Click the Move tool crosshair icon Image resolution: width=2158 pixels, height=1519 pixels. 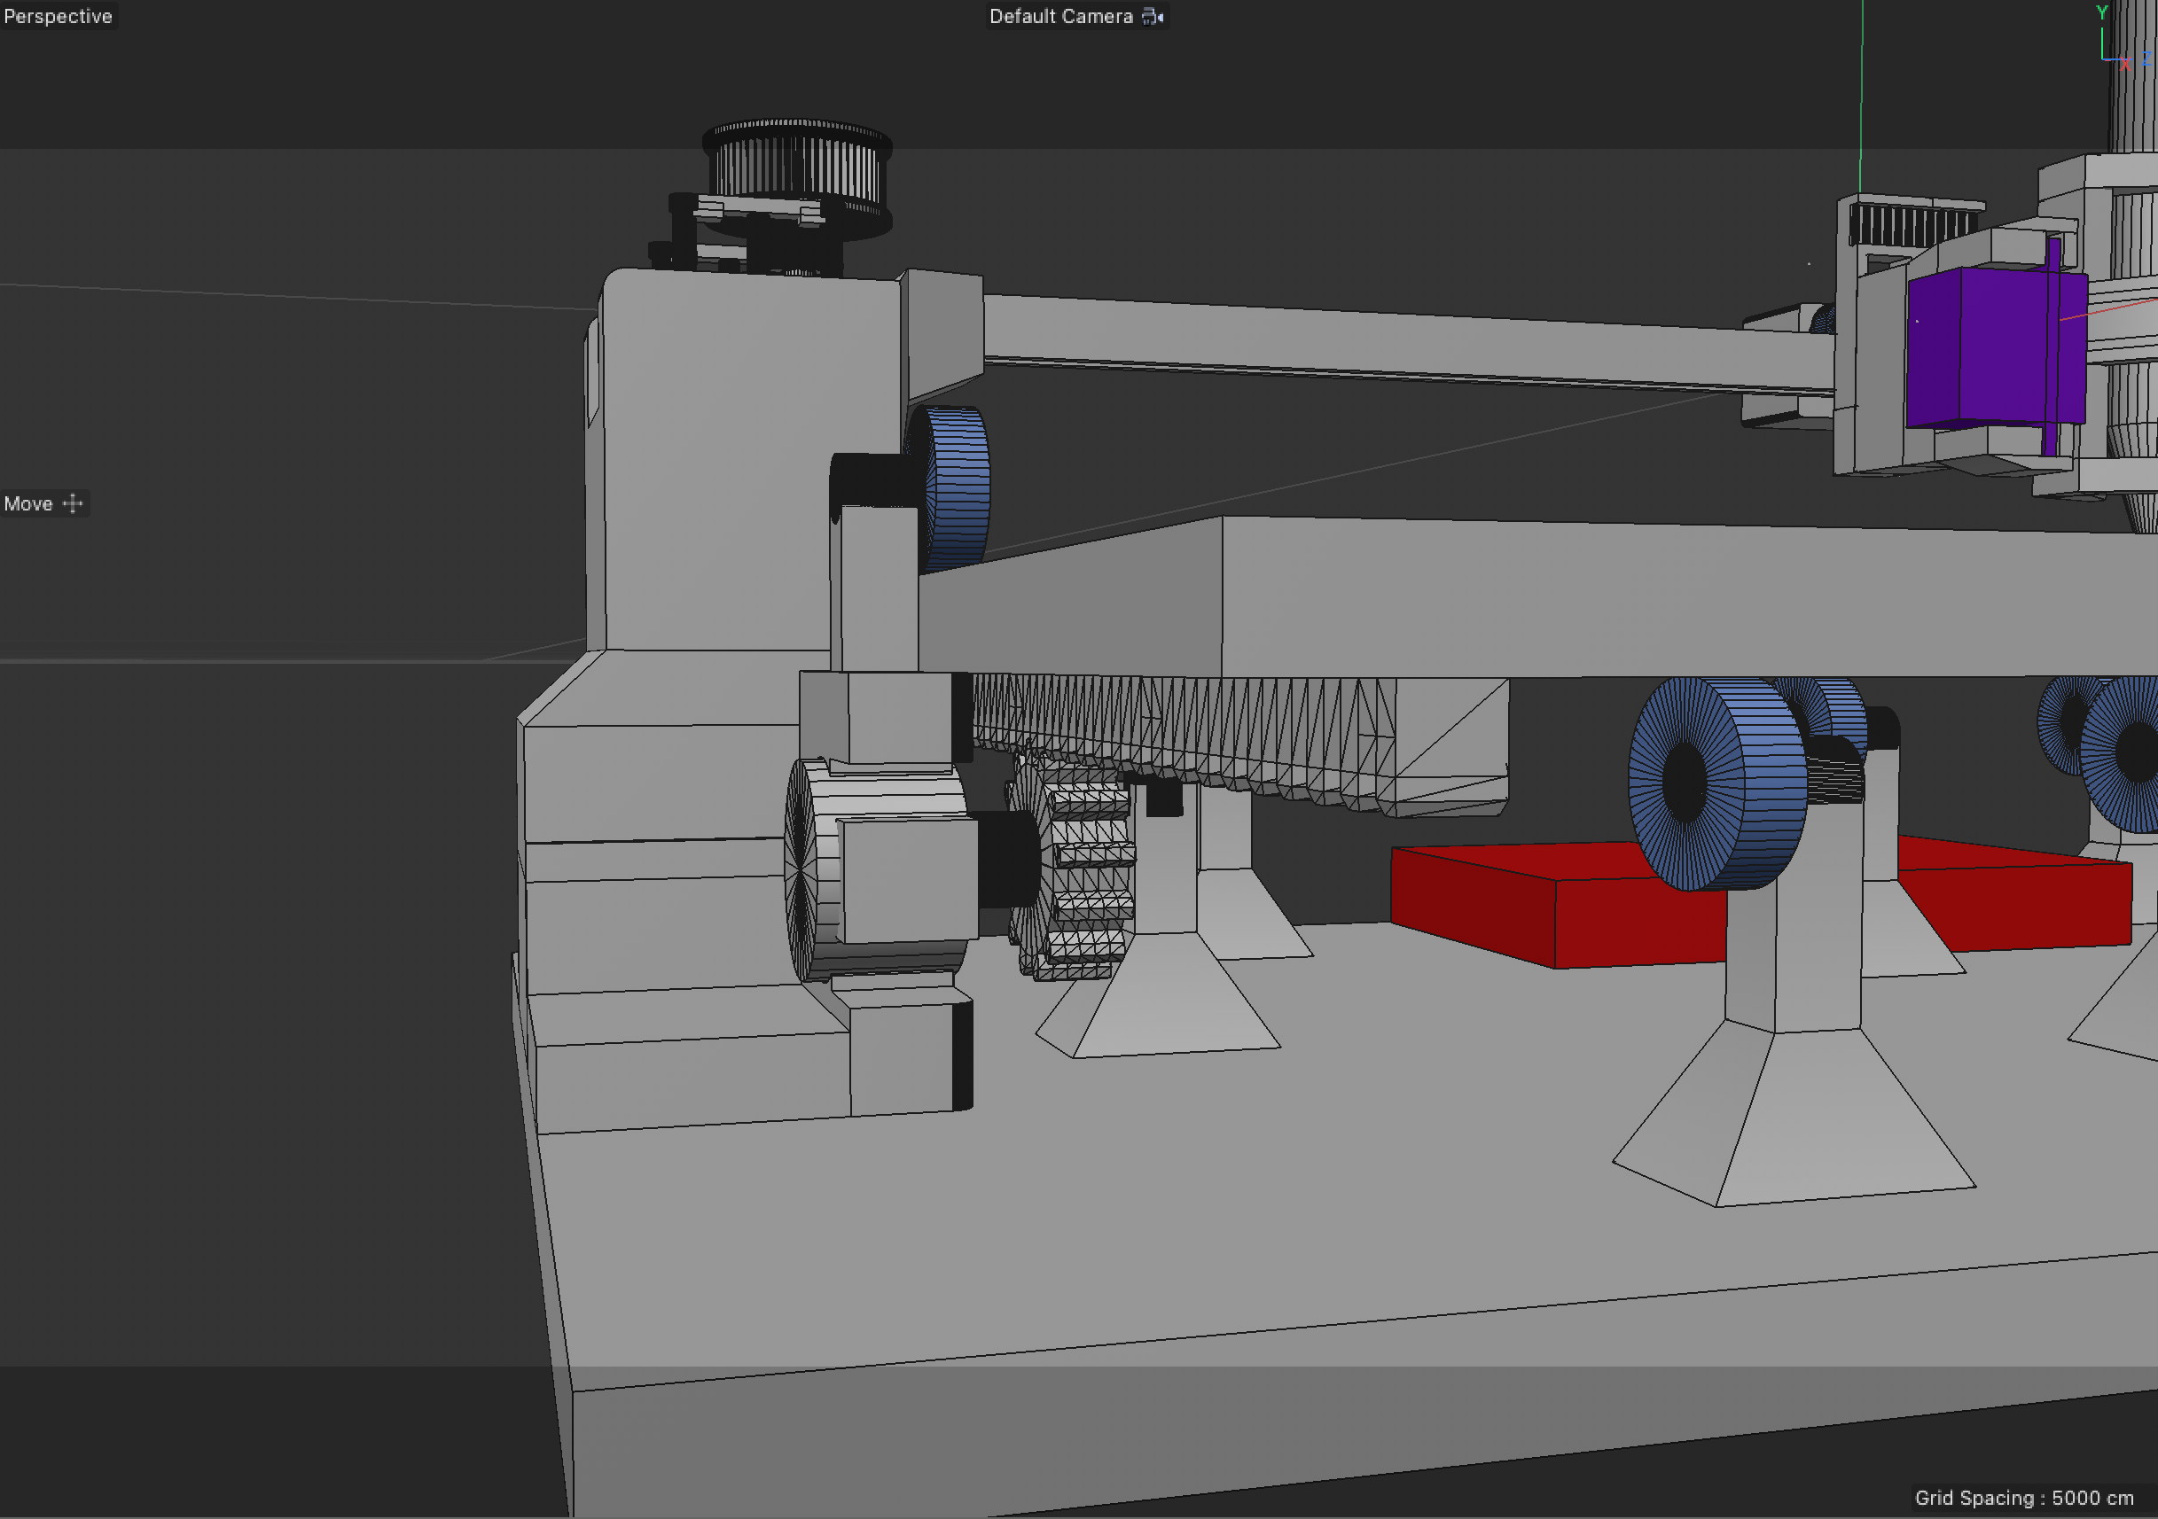point(73,503)
